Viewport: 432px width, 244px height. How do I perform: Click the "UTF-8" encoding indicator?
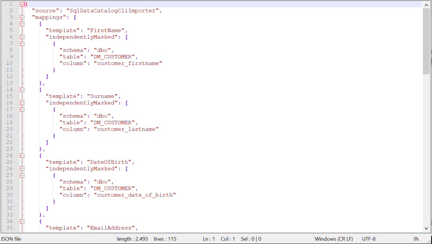[369, 239]
